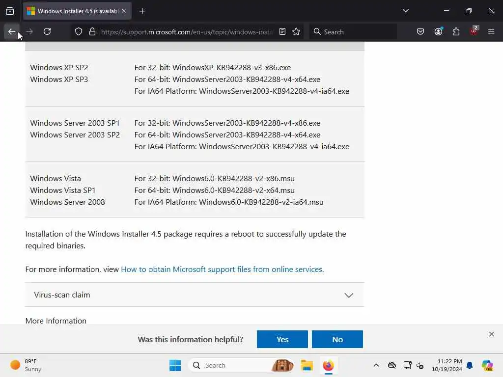
Task: Open the Firefox account icon
Action: (x=438, y=31)
